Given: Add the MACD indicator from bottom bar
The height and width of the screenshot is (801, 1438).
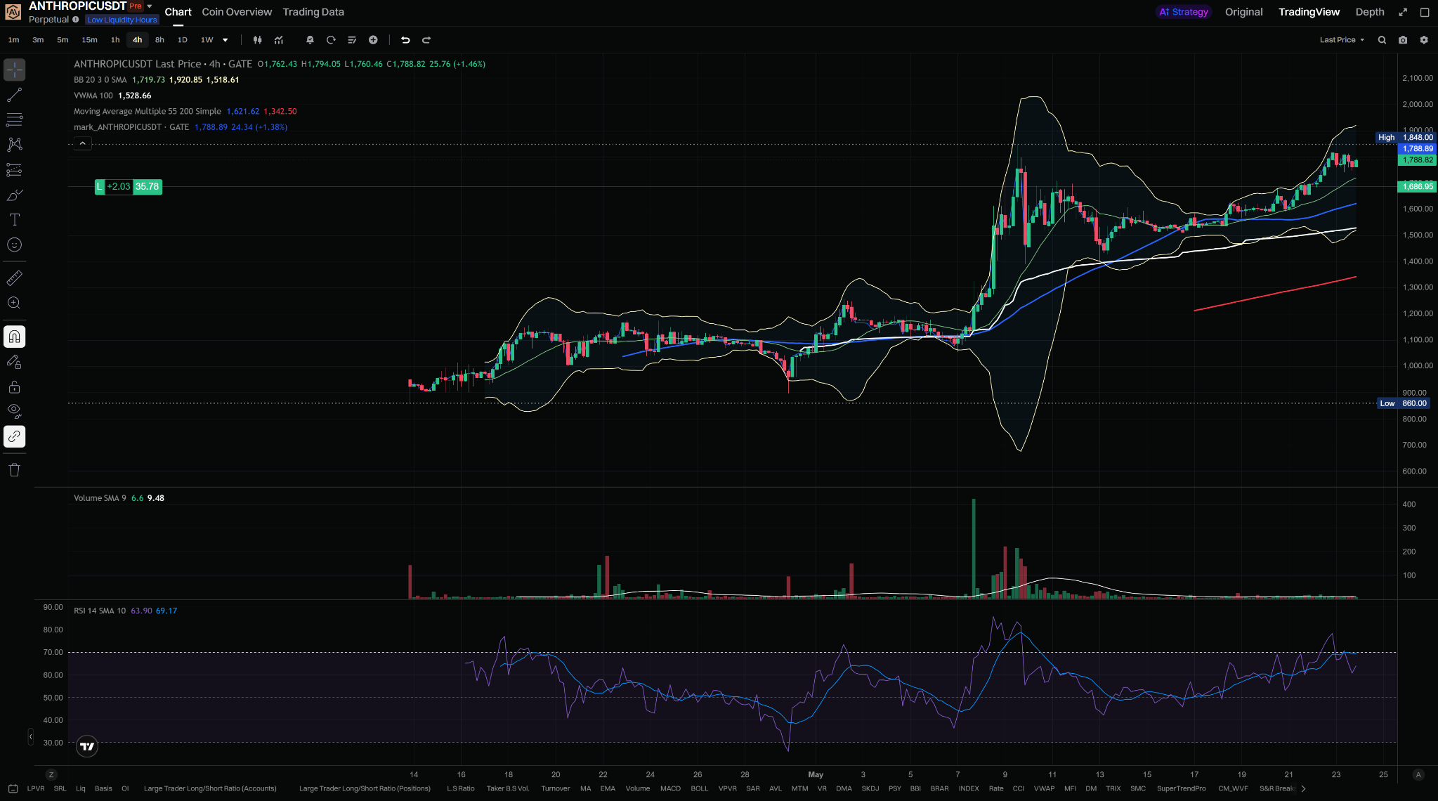Looking at the screenshot, I should point(670,789).
